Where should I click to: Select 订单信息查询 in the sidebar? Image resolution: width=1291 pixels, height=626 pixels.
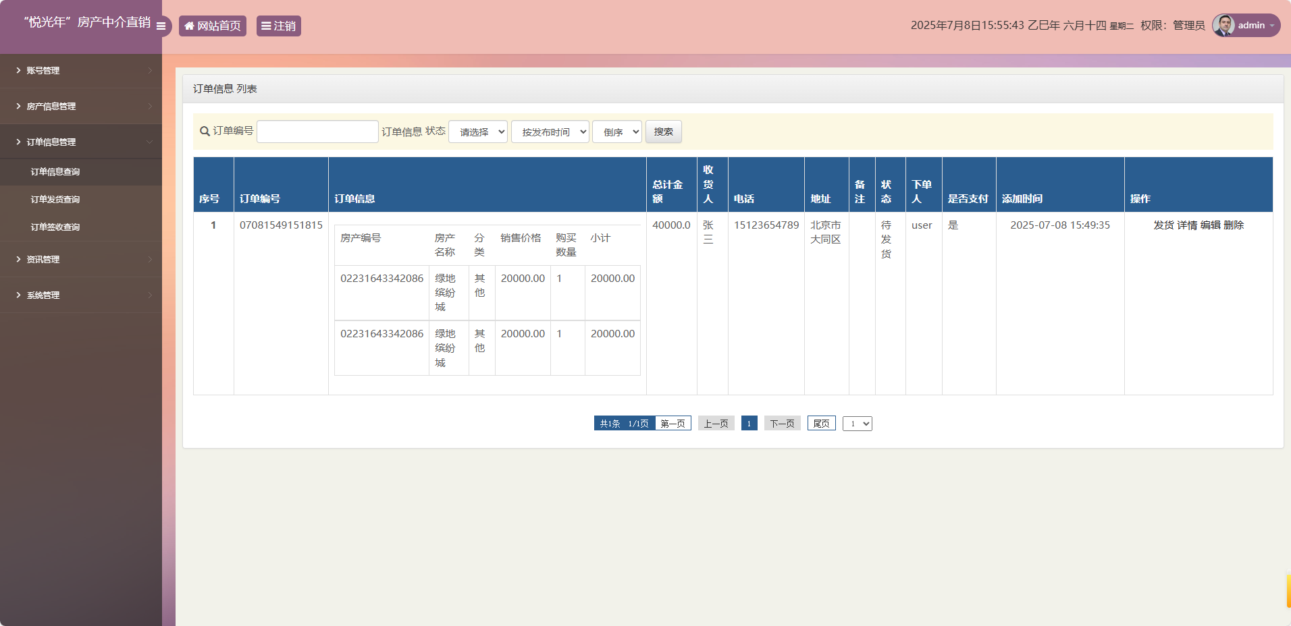pos(55,172)
